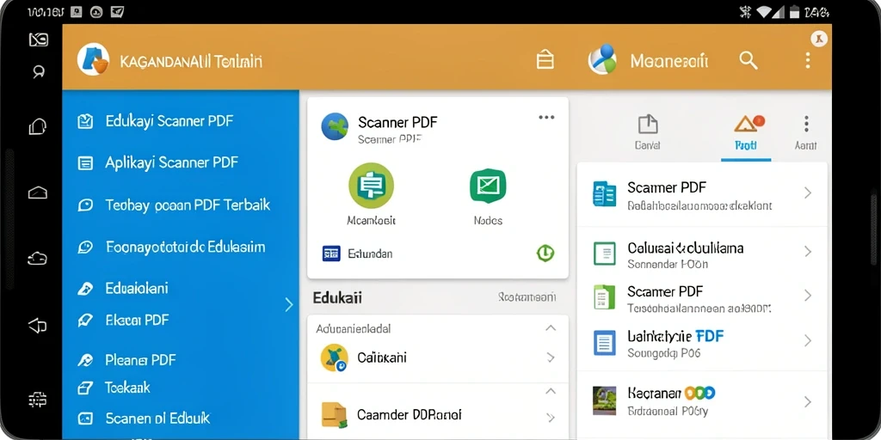
Task: Click the bottom grid icon in the black side bar
Action: point(38,400)
